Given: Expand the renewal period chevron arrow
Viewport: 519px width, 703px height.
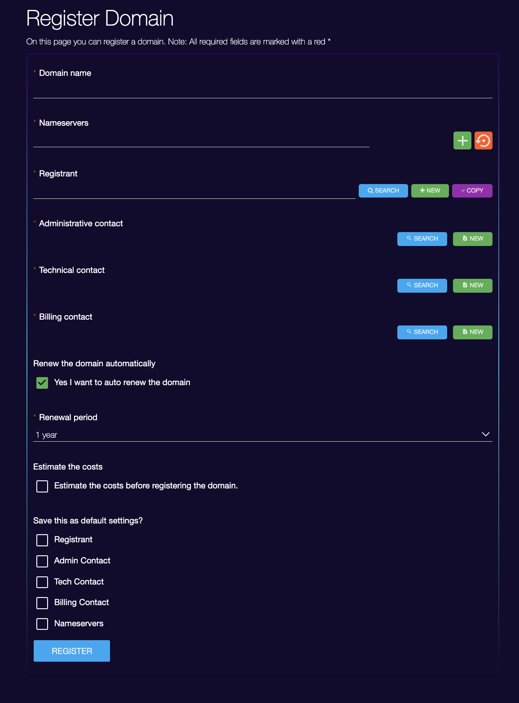Looking at the screenshot, I should [x=485, y=434].
